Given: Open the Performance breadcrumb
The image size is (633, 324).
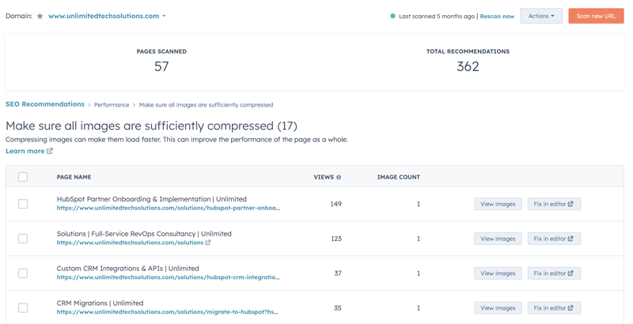Looking at the screenshot, I should tap(112, 105).
